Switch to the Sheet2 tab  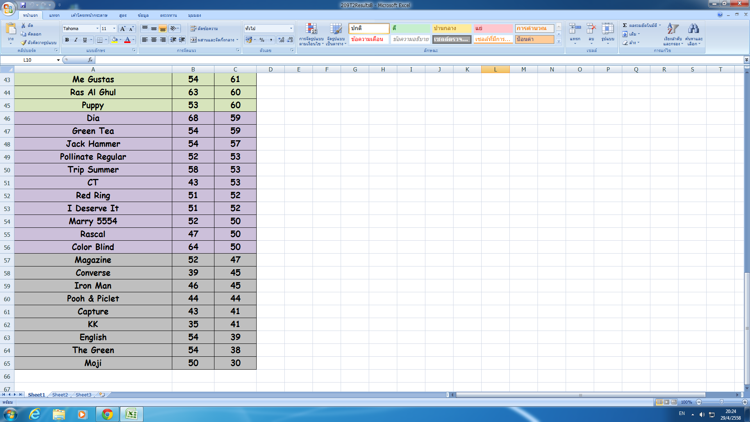tap(60, 395)
